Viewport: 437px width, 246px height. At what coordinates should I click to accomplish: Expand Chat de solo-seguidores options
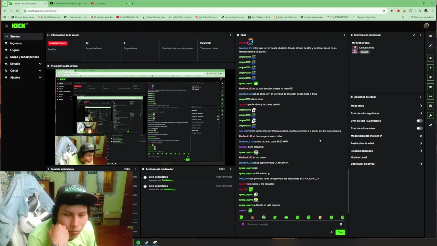click(421, 113)
